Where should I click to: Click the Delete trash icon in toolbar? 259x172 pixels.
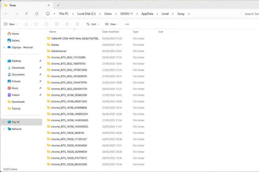tap(77, 24)
